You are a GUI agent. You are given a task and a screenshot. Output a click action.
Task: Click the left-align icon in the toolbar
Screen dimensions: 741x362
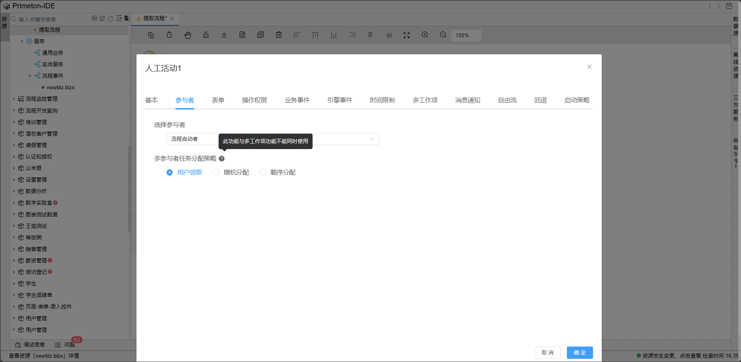297,35
